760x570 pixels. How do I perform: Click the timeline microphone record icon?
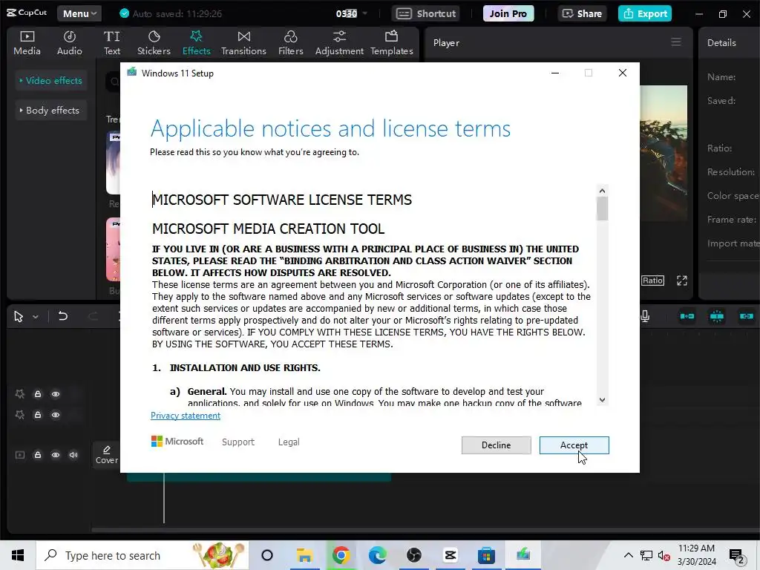tap(645, 316)
